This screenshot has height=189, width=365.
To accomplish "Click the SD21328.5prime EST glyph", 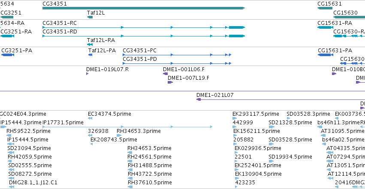I will click(271, 127).
